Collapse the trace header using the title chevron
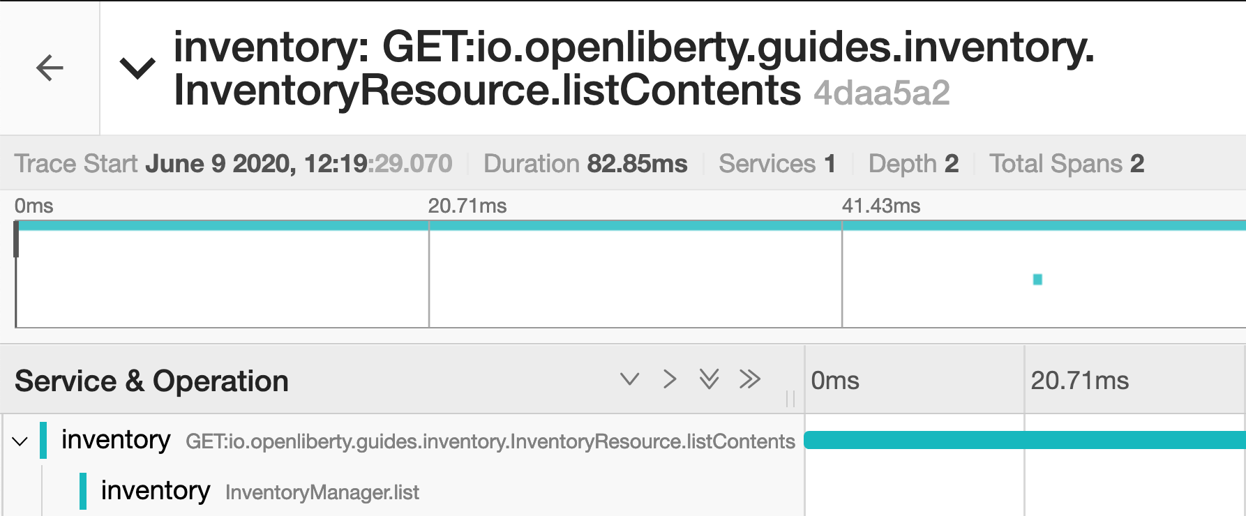Screen dimensions: 1246x516 point(137,68)
